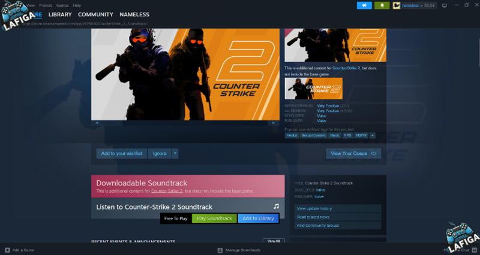
Task: Open Find Community Groups link
Action: (338, 226)
